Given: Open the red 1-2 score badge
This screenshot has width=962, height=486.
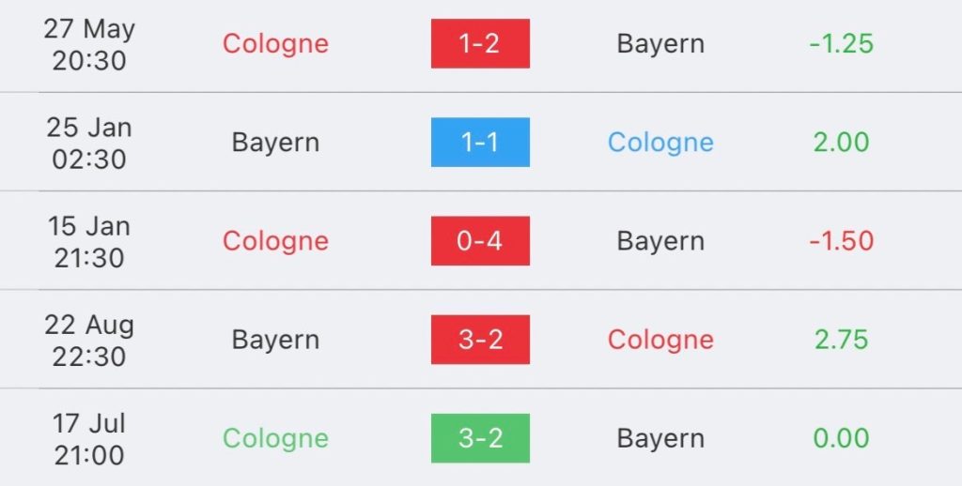Looking at the screenshot, I should click(x=480, y=43).
